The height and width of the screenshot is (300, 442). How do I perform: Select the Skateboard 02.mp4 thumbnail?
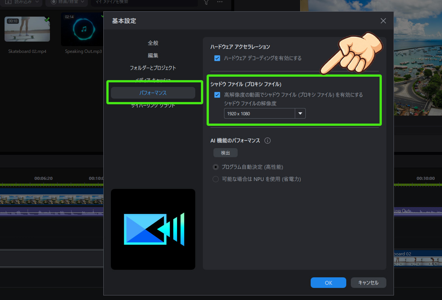[x=27, y=29]
